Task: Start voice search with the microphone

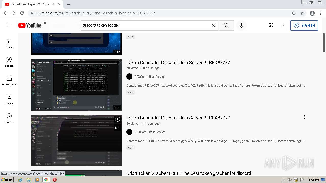Action: (241, 25)
